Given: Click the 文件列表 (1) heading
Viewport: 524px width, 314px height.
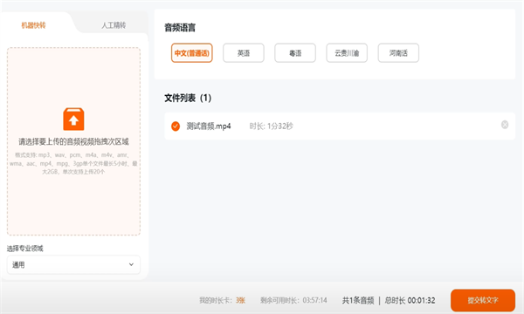Looking at the screenshot, I should (188, 98).
